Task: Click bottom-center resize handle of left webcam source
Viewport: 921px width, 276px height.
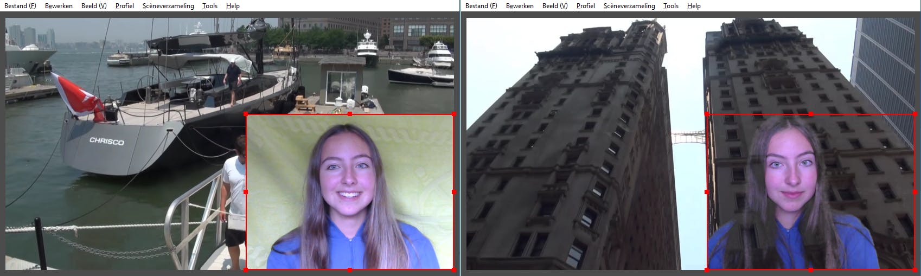Action: click(x=350, y=269)
